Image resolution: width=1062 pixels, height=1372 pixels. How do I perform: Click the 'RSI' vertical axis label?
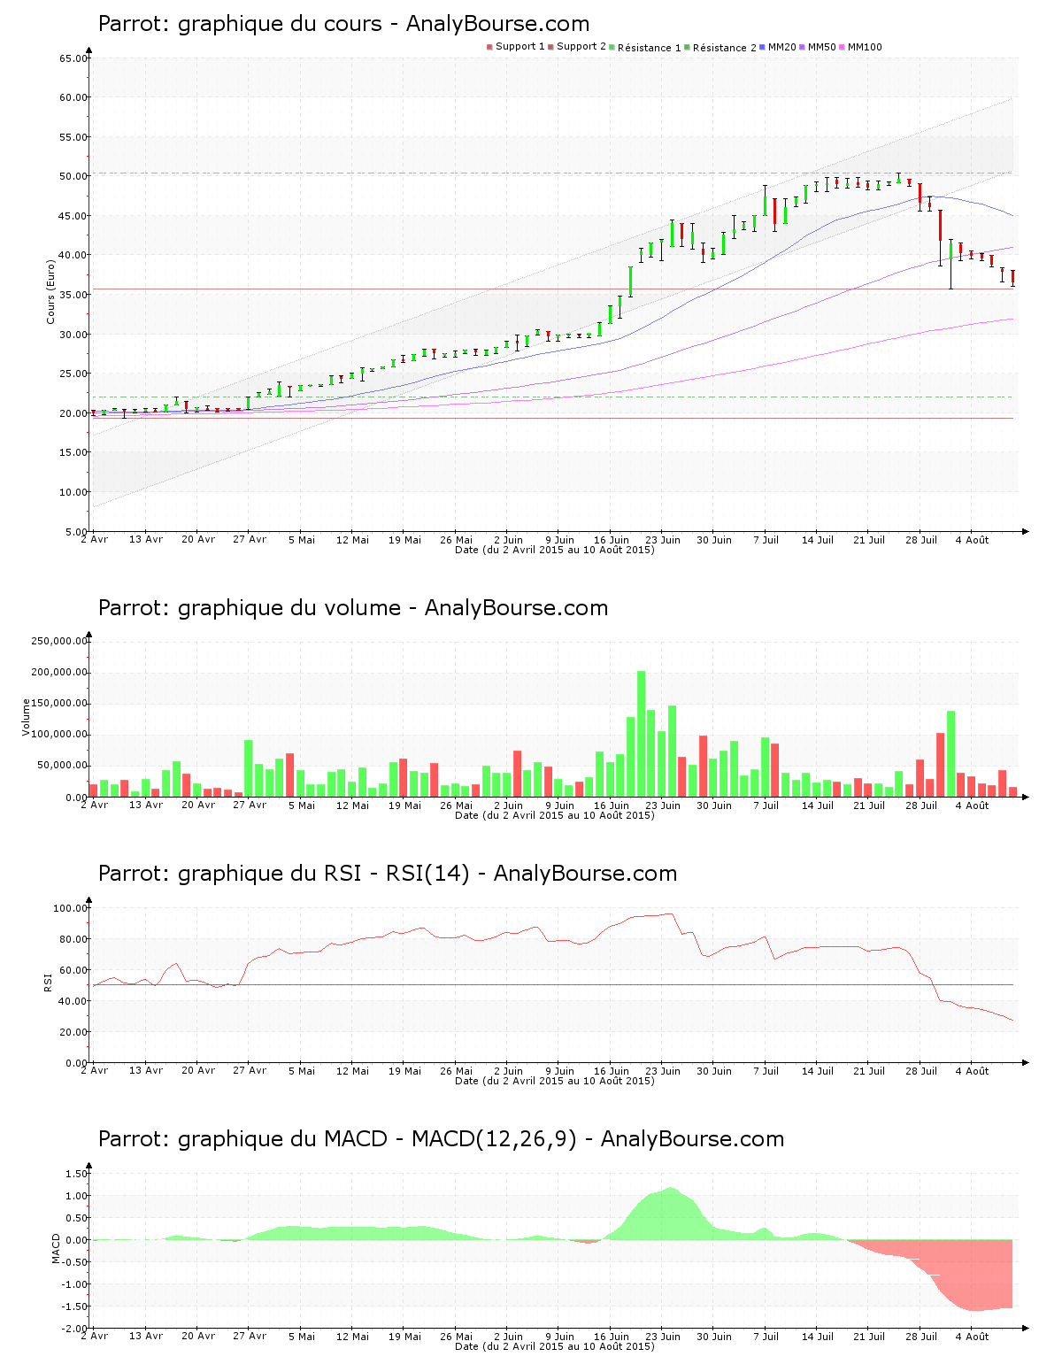pos(48,982)
